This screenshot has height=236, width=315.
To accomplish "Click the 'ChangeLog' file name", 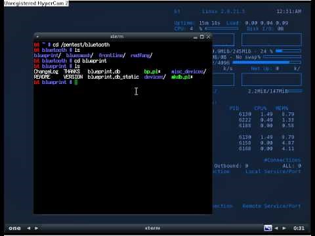I will coord(46,71).
